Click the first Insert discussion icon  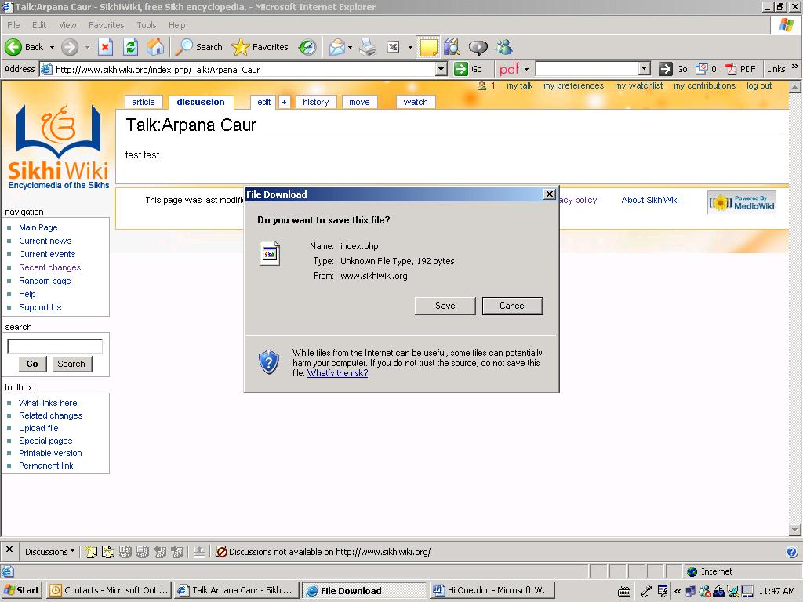click(x=91, y=552)
